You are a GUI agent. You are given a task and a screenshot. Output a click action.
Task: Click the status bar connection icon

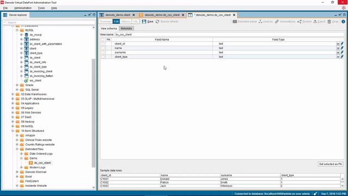tap(315, 194)
